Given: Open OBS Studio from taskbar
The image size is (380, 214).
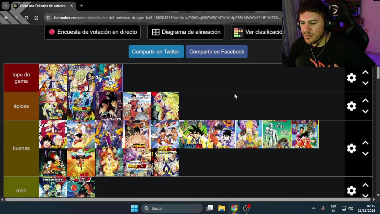Looking at the screenshot, I should coord(247,208).
